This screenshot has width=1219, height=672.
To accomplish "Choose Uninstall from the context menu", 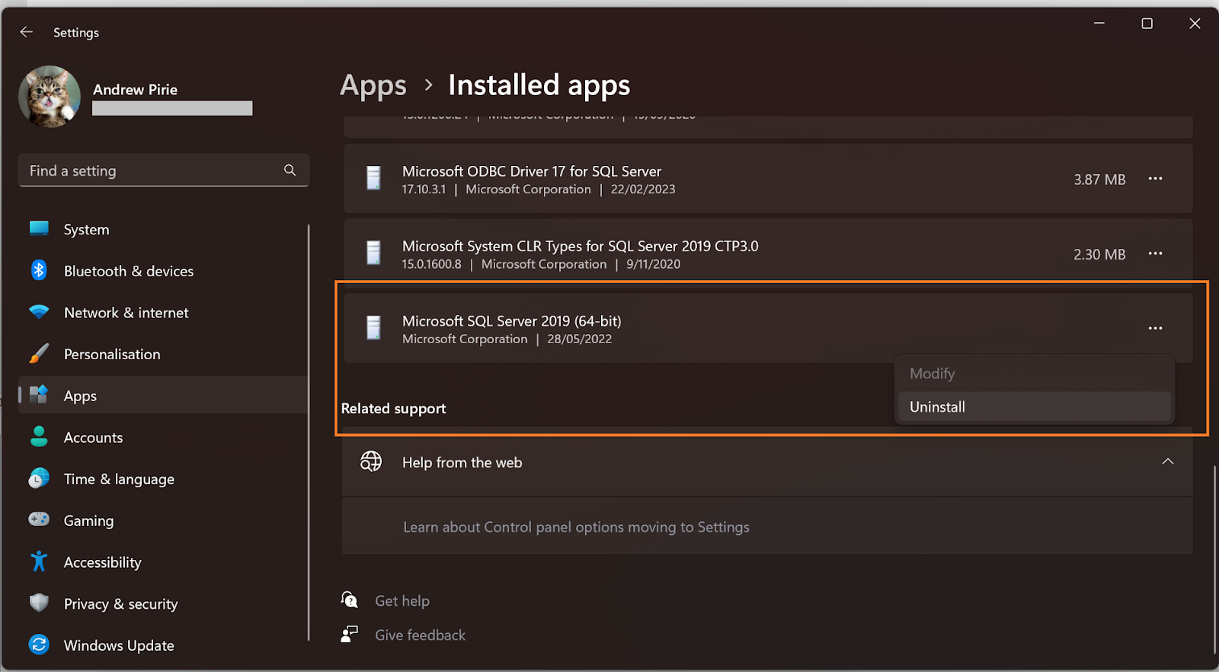I will [1035, 406].
